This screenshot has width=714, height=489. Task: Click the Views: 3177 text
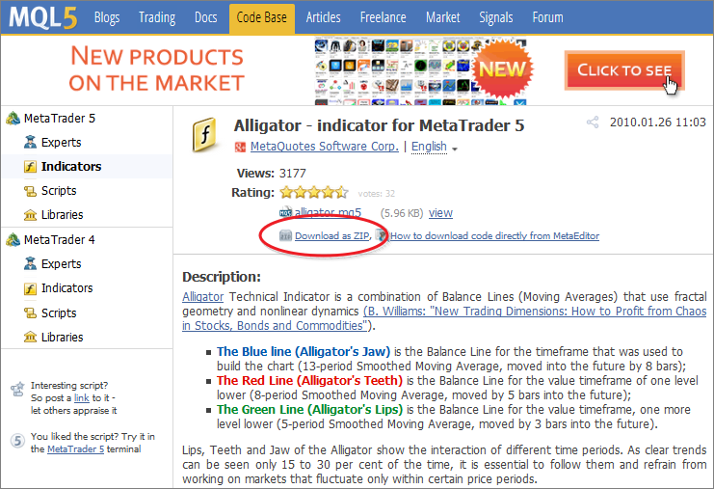click(272, 174)
